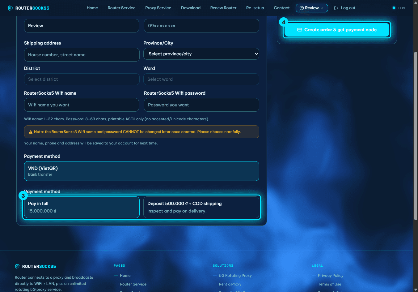Click the warning triangle icon in note
418x292 pixels.
click(31, 132)
